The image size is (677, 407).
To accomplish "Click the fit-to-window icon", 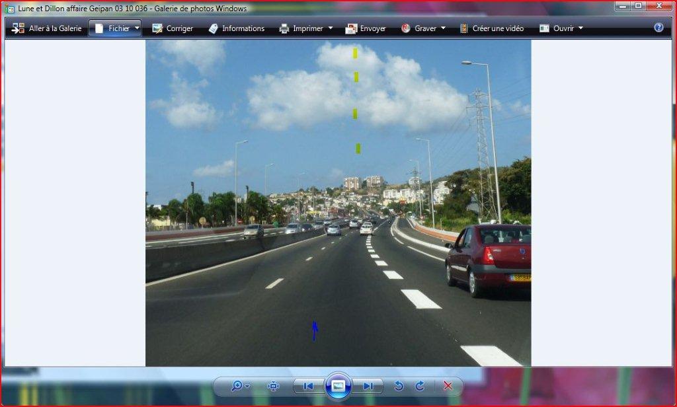I will tap(274, 386).
